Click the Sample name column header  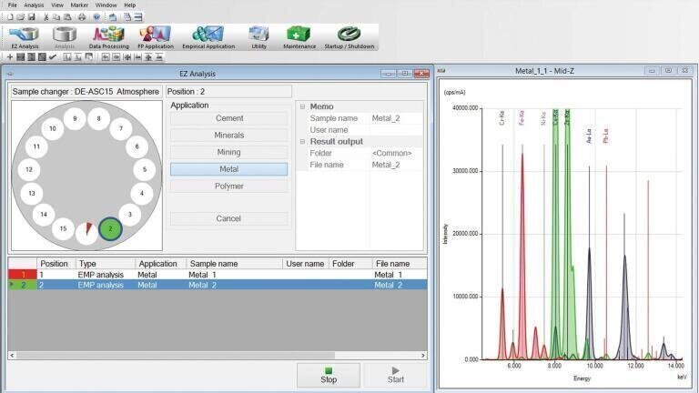point(235,264)
